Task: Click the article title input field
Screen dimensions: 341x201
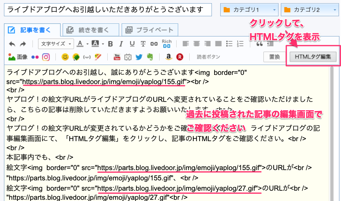Action: pyautogui.click(x=108, y=10)
